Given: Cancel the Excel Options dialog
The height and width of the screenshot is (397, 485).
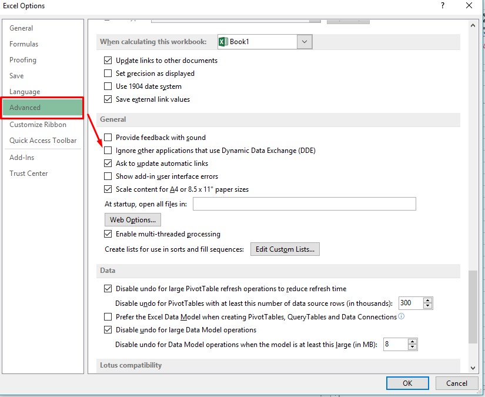Looking at the screenshot, I should [x=457, y=383].
